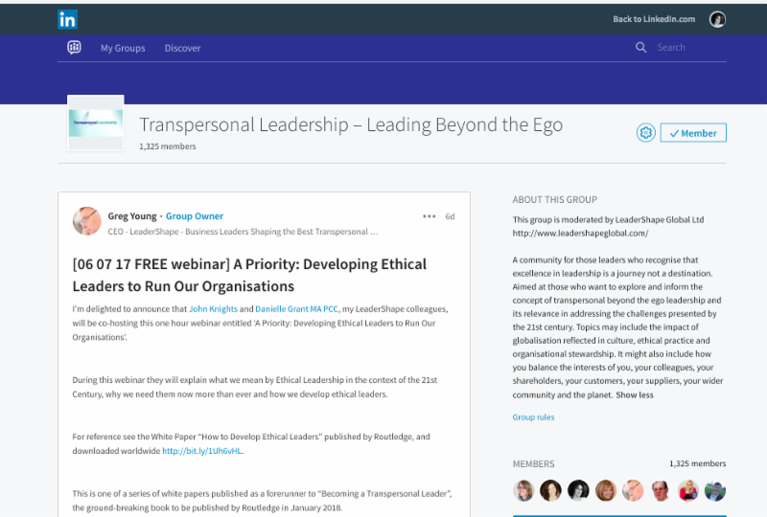Click the Group Owner label

coord(195,216)
